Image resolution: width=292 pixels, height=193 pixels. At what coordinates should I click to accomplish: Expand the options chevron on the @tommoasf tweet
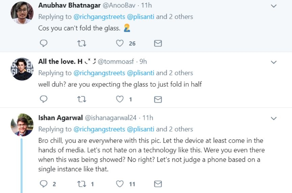pyautogui.click(x=274, y=62)
